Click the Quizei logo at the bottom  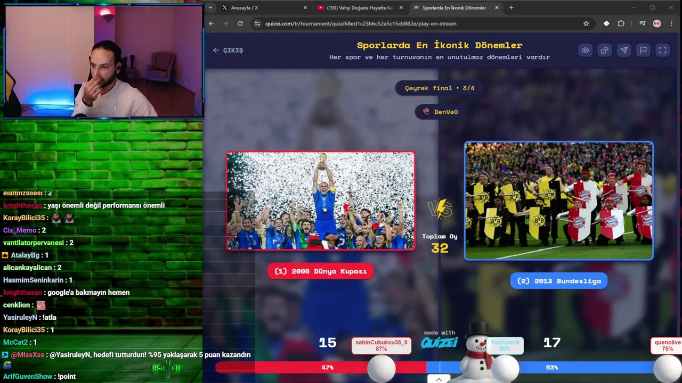point(440,343)
